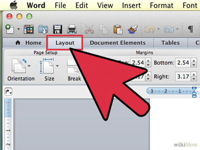Increase the Left margin with up stepper
This screenshot has width=200, height=150.
tap(148, 74)
